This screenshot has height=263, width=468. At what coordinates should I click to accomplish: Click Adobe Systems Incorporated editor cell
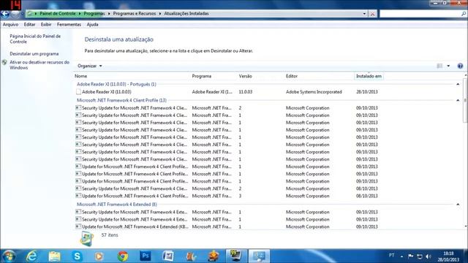[x=314, y=92]
